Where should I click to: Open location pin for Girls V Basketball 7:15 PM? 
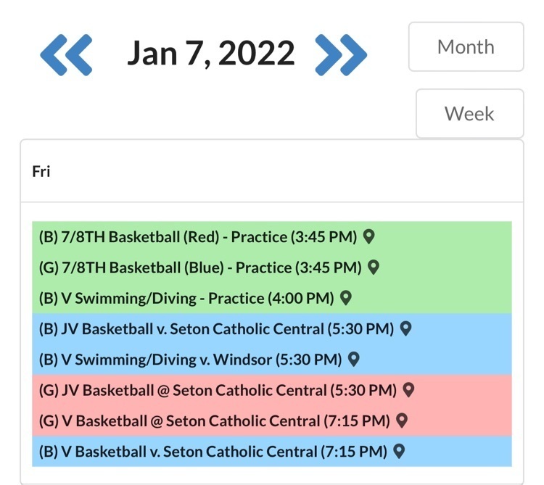pyautogui.click(x=402, y=420)
